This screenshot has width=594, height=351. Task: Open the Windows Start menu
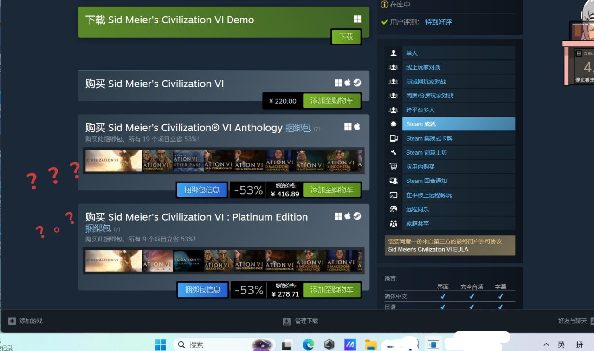click(x=160, y=344)
